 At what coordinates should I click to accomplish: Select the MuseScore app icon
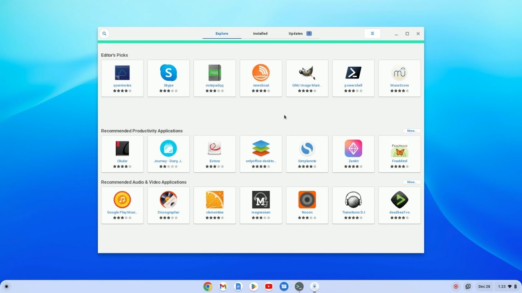coord(400,73)
